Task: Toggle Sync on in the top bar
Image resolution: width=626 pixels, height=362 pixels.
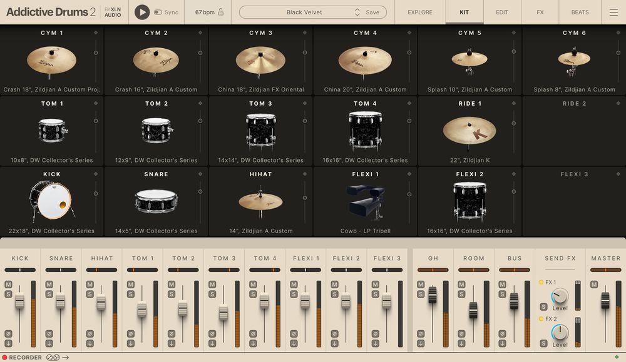Action: tap(160, 11)
